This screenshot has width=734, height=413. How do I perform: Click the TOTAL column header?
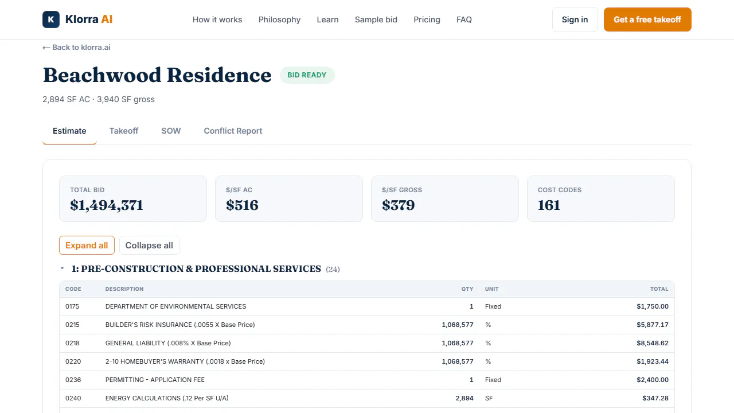pyautogui.click(x=659, y=289)
